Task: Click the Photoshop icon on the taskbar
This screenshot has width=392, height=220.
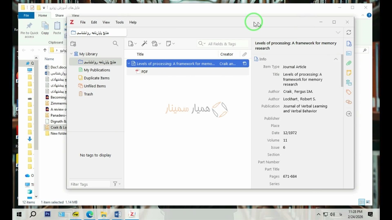Action: coord(47,214)
